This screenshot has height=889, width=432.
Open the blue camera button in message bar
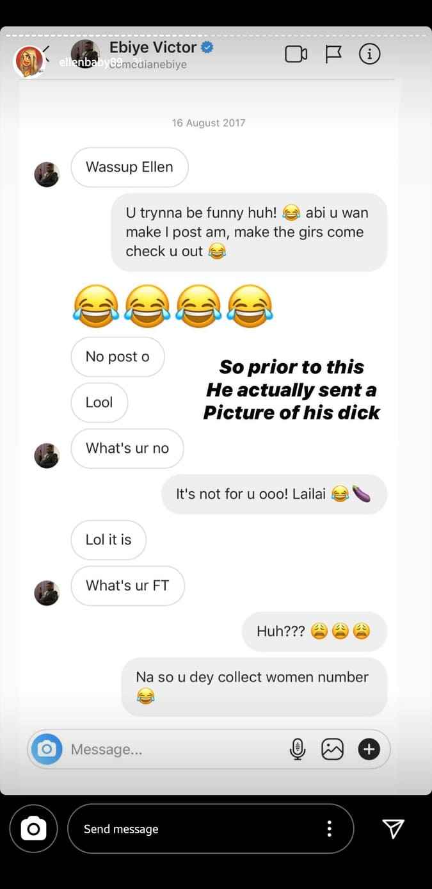point(47,749)
